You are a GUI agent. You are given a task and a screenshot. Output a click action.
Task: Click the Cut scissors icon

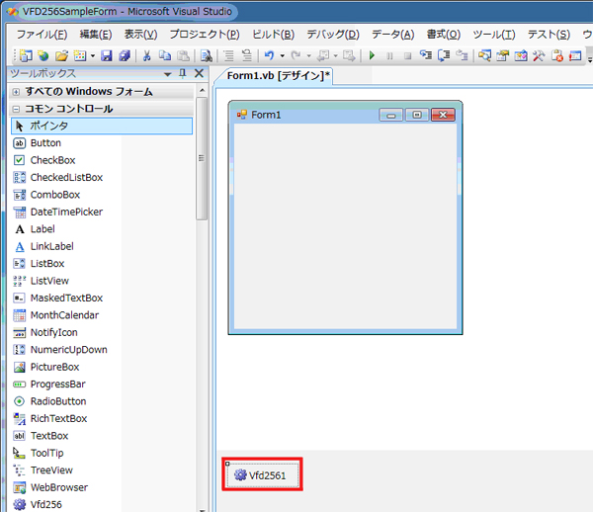[x=146, y=56]
